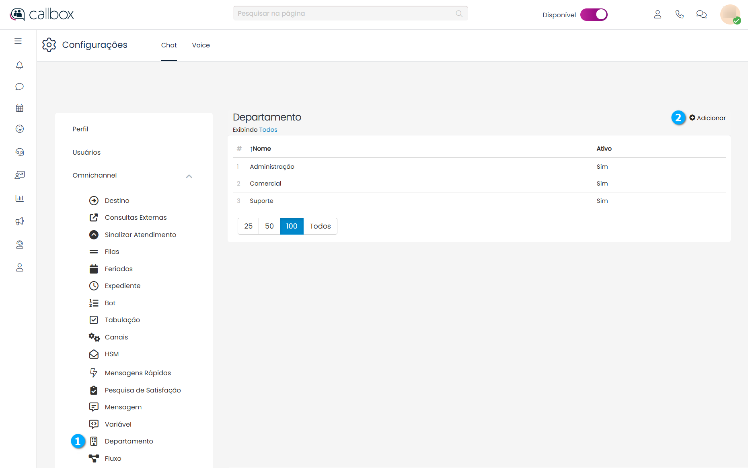
Task: Sort the table by Nome column
Action: click(261, 149)
